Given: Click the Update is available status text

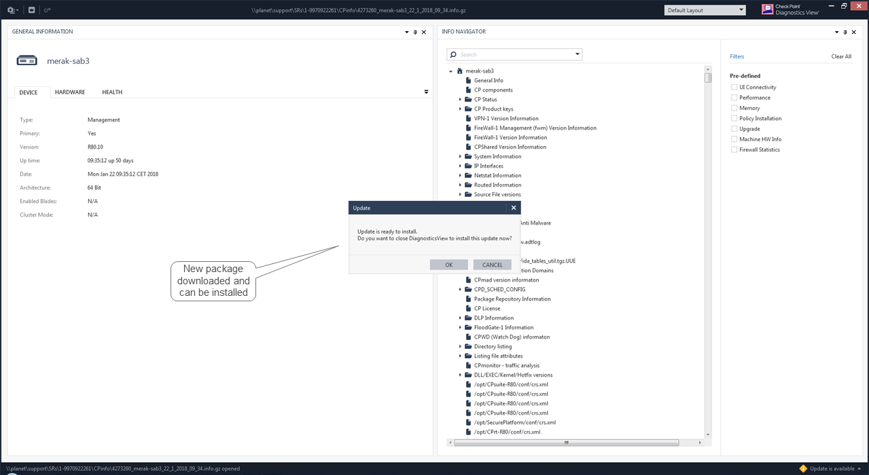Looking at the screenshot, I should (x=833, y=468).
